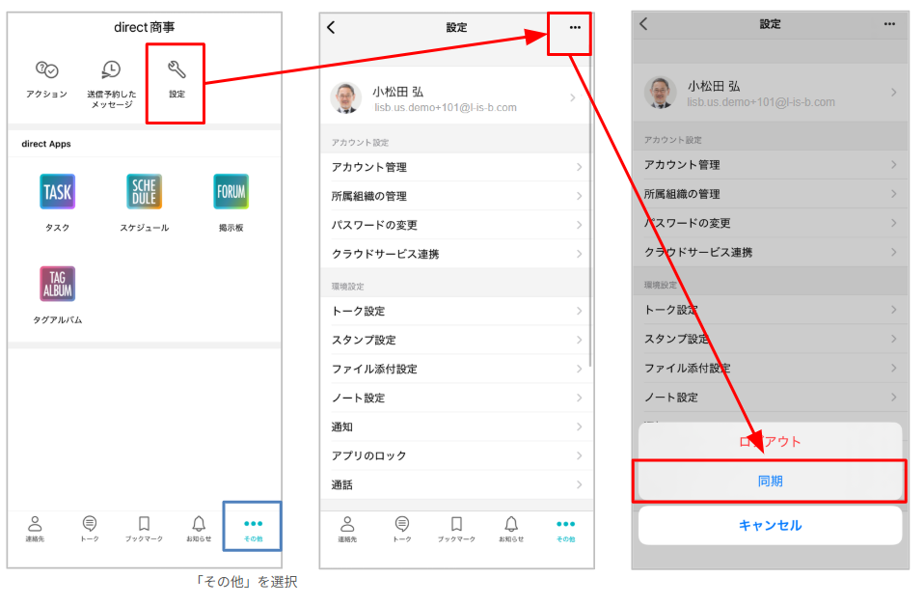
Task: Expand chevron on アカウント管理 row, middle screen
Action: [x=580, y=167]
